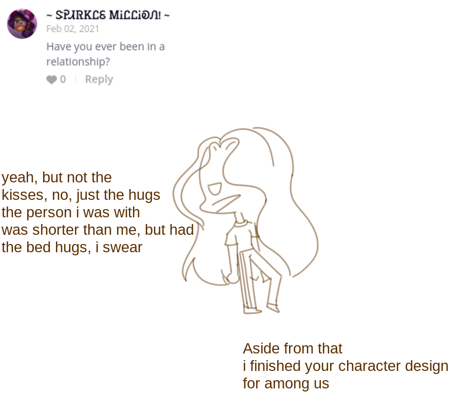This screenshot has width=462, height=411.
Task: Select the question "Have you ever been in a relationship?"
Action: pos(105,54)
